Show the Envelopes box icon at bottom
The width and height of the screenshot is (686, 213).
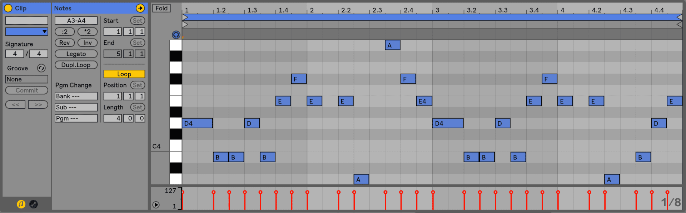[x=34, y=204]
